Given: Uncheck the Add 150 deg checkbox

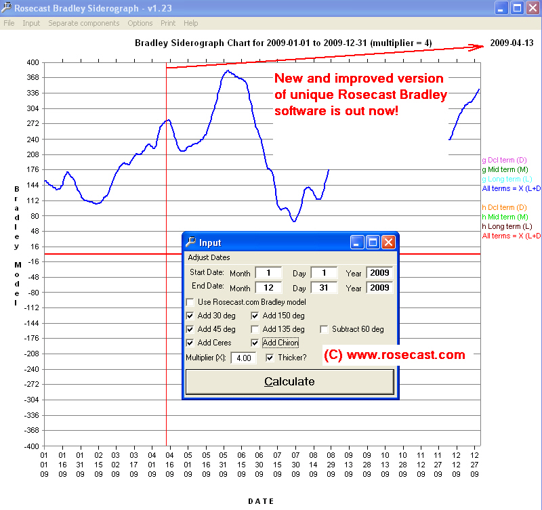Looking at the screenshot, I should [x=255, y=316].
